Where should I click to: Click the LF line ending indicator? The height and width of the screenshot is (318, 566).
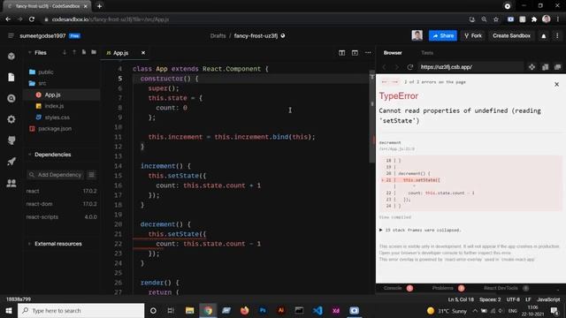(528, 299)
